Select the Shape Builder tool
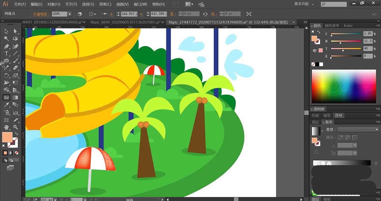381x201 pixels. pos(6,90)
